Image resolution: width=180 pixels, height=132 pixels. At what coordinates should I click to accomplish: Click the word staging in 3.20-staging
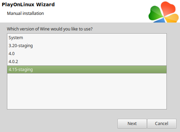pyautogui.click(x=26, y=46)
